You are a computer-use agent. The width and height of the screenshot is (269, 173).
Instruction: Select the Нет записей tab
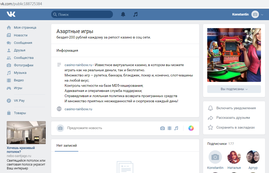click(x=67, y=145)
